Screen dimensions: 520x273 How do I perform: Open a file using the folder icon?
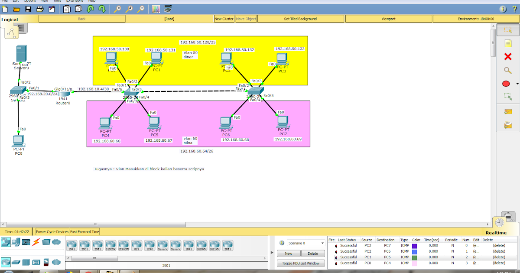click(16, 9)
